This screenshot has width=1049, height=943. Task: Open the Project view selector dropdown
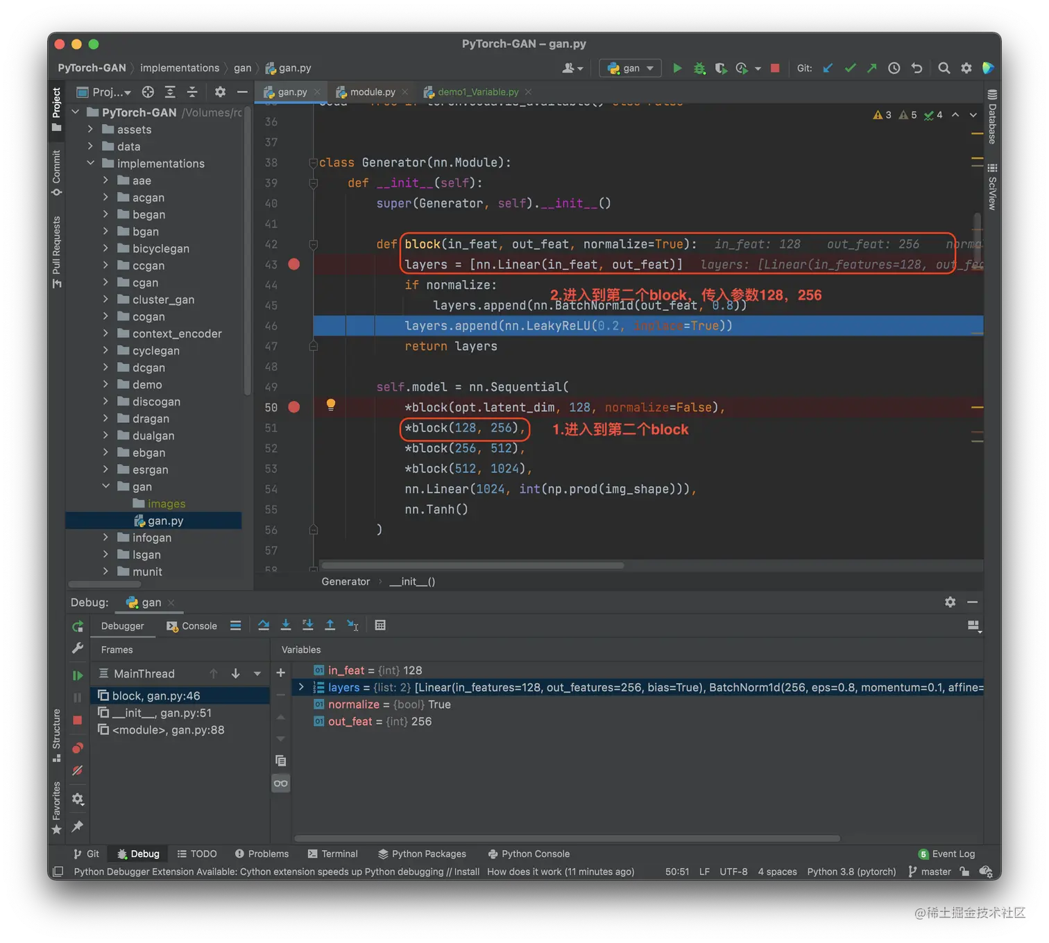(104, 92)
